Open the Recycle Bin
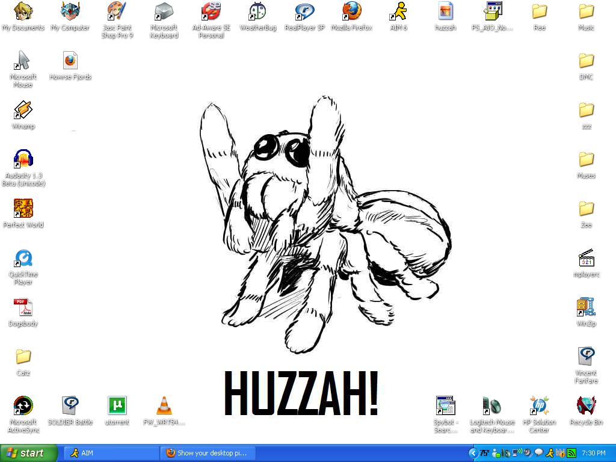 pyautogui.click(x=586, y=406)
